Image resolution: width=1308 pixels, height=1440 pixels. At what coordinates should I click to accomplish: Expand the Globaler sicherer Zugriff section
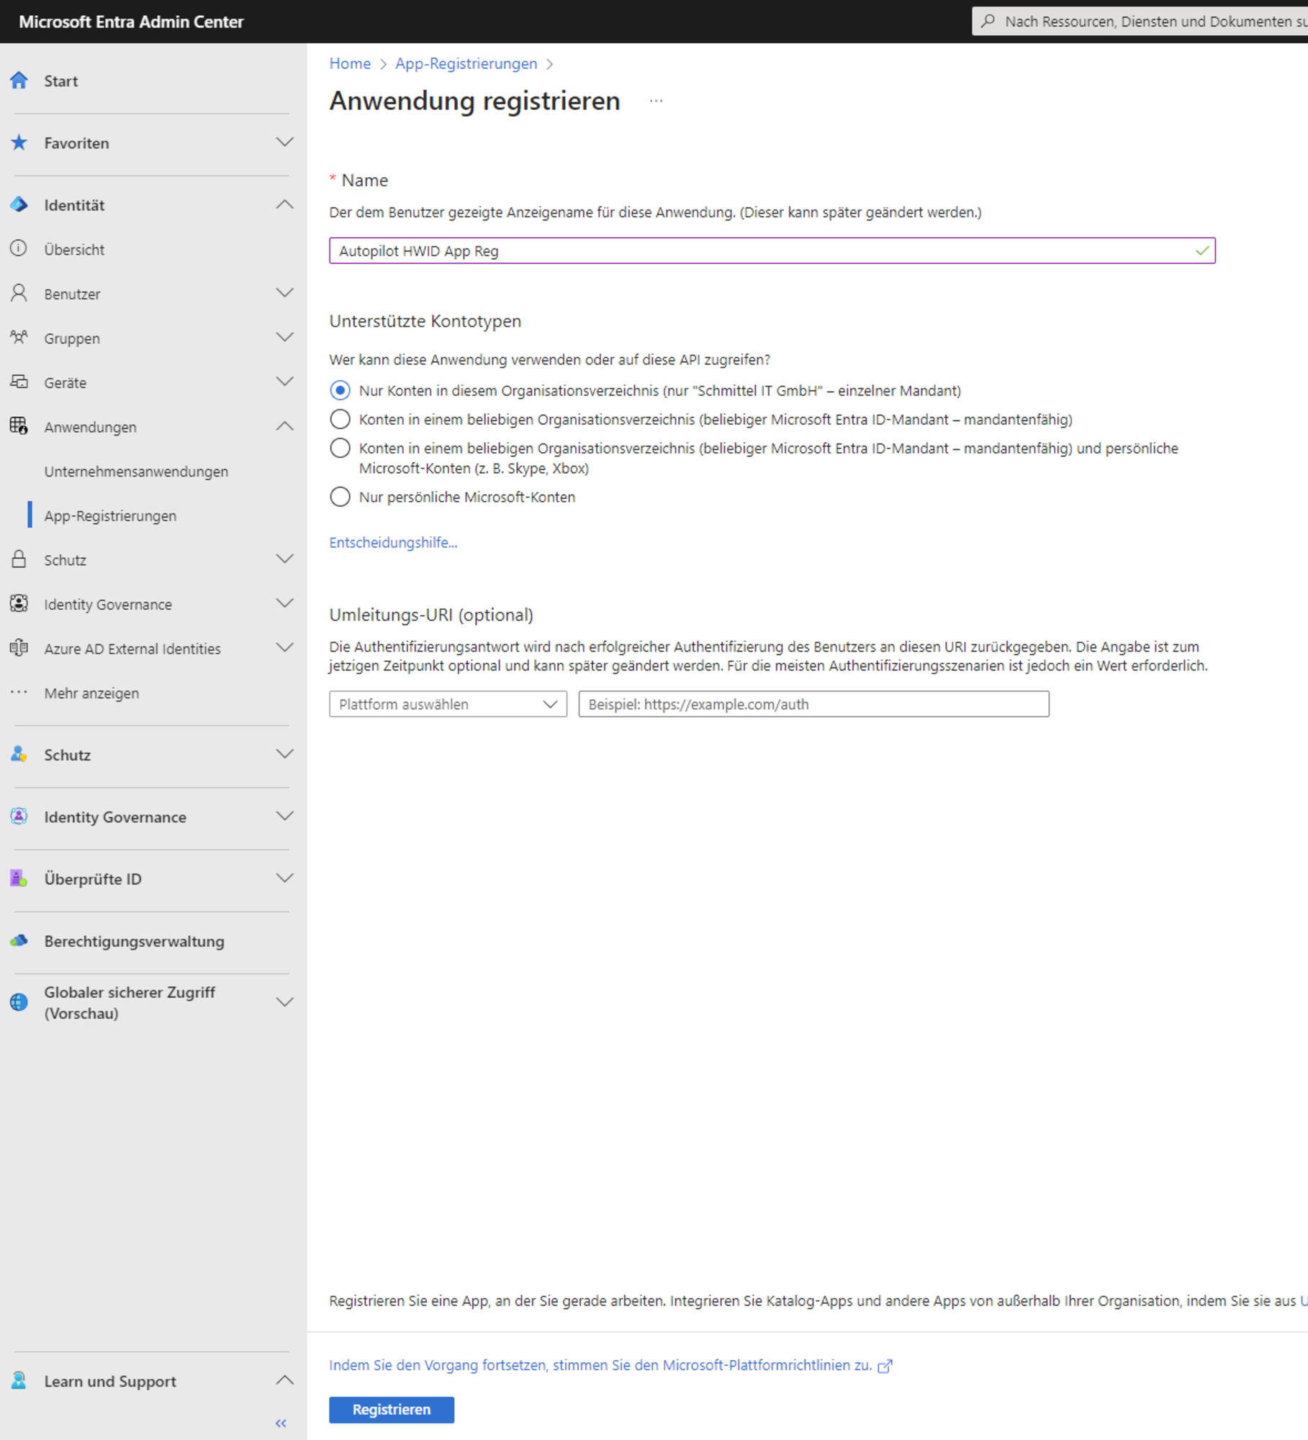284,1001
